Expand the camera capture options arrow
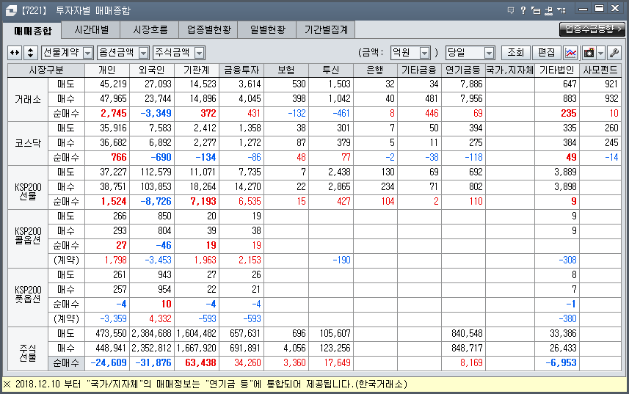Viewport: 629px width, 394px height. [600, 53]
